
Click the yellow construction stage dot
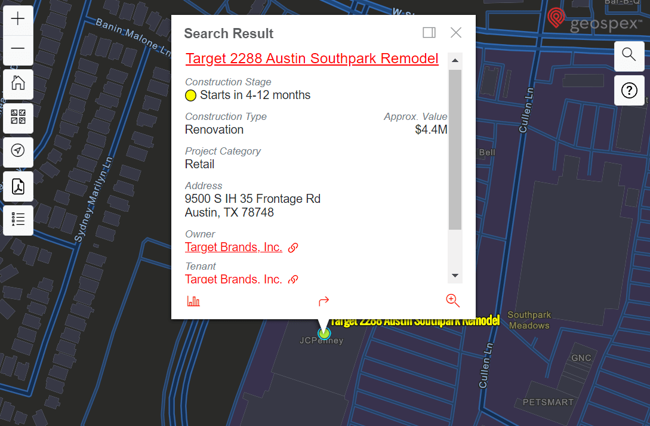coord(190,95)
